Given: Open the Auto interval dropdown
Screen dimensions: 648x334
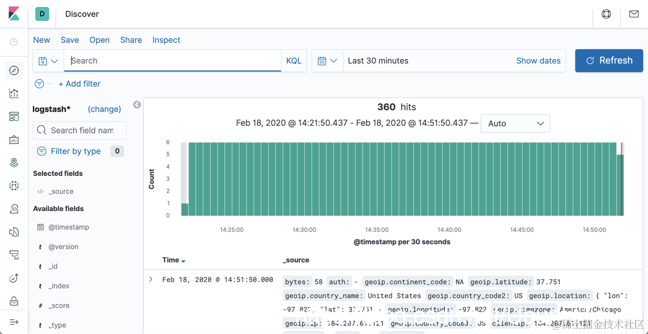Looking at the screenshot, I should tap(515, 123).
